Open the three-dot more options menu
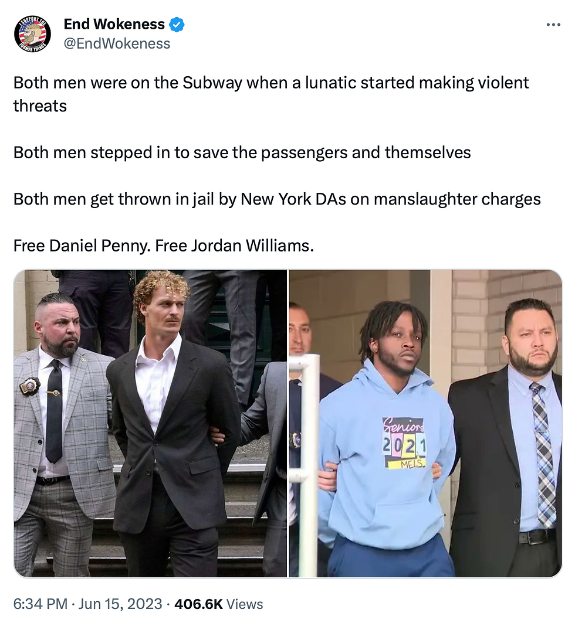This screenshot has width=575, height=623. pos(553,25)
